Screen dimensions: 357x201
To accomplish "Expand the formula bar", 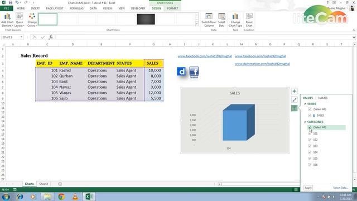I will pos(354,37).
